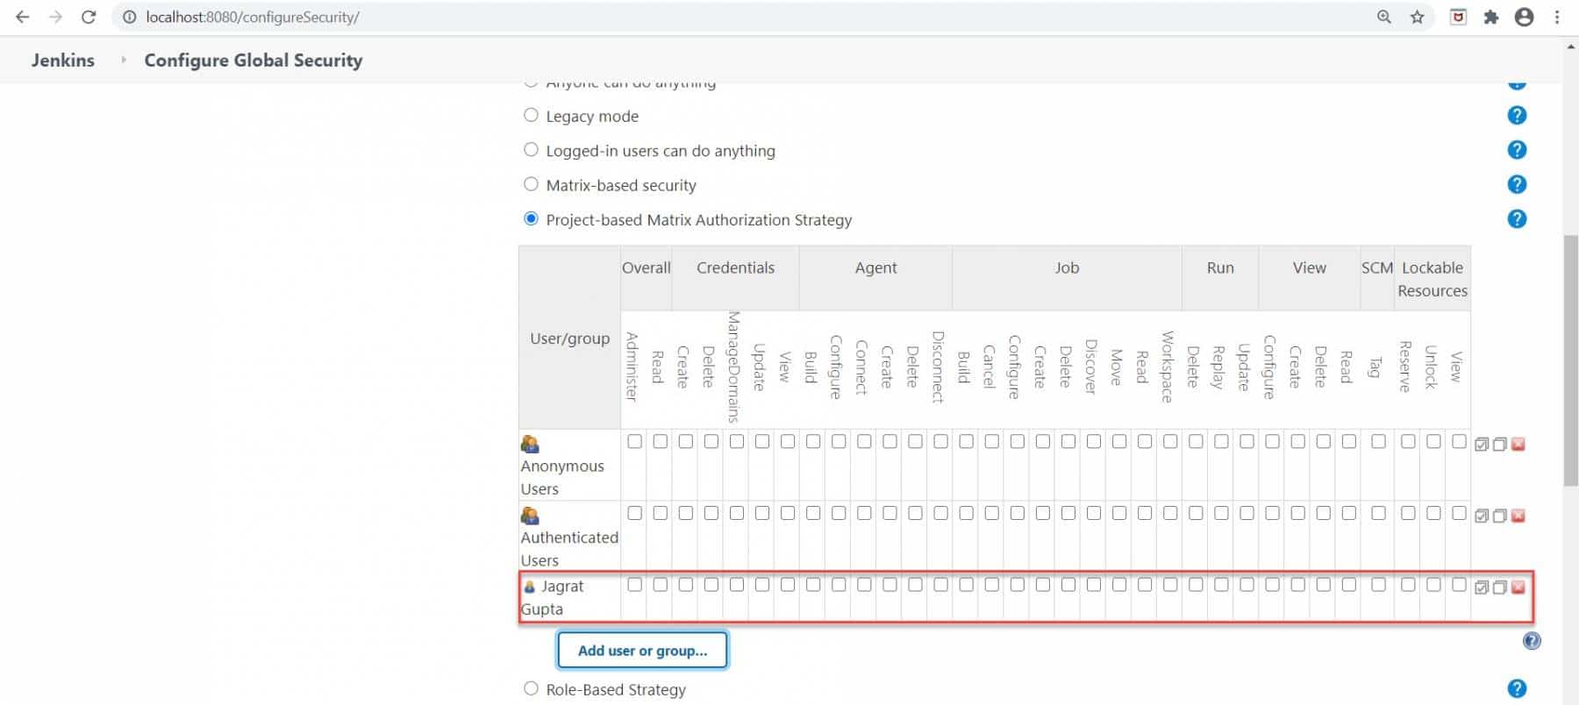
Task: Click the Authenticated Users row label
Action: point(569,549)
